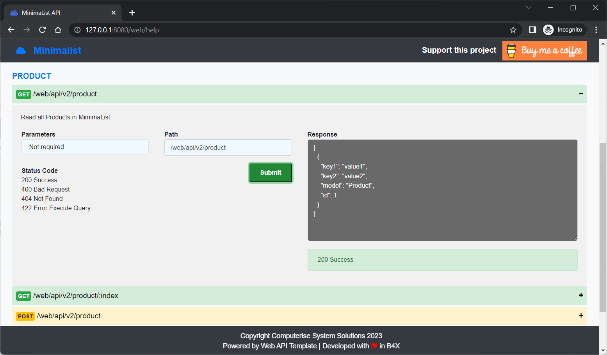Click the browser forward arrow

[27, 30]
